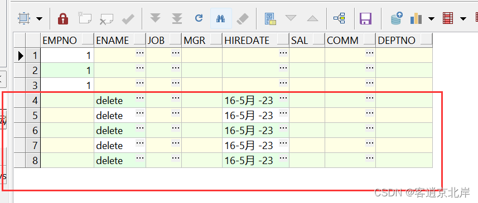Click the post changes checkmark icon
Image resolution: width=478 pixels, height=203 pixels.
tap(128, 19)
